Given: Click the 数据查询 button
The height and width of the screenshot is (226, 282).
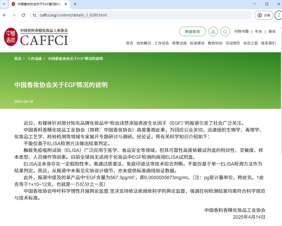Looking at the screenshot, I should tap(192, 32).
